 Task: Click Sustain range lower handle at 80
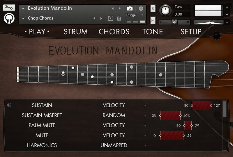192,106
